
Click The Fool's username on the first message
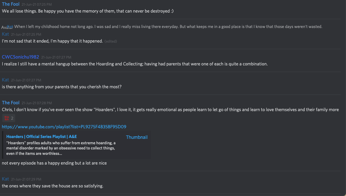(x=11, y=4)
